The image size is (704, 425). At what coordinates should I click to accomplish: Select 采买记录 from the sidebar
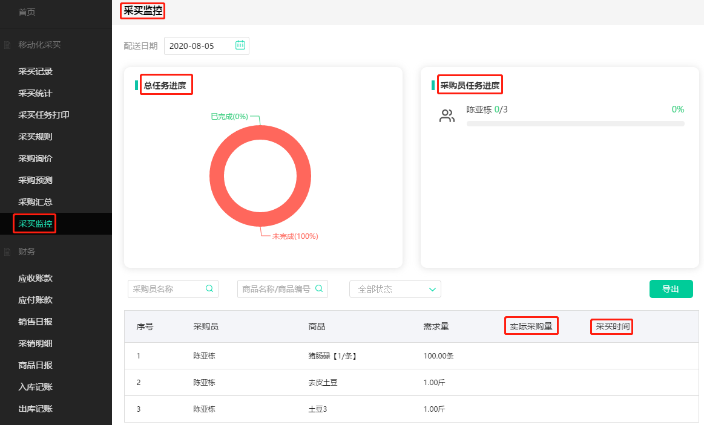click(34, 71)
